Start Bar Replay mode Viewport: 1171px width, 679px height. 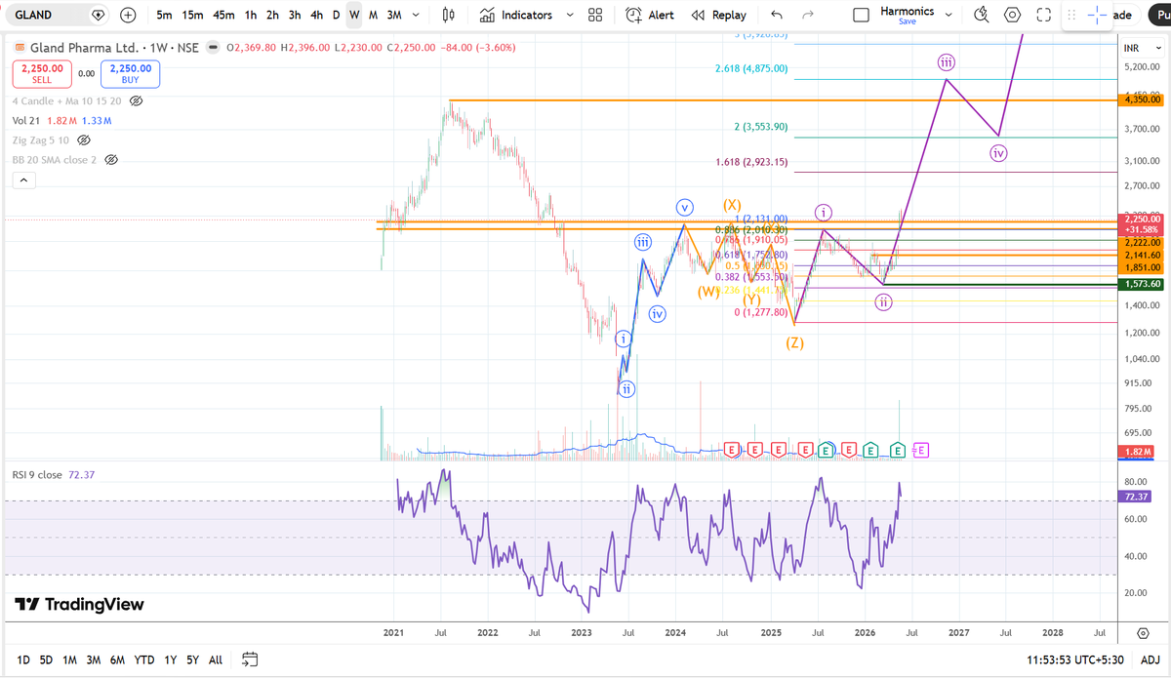click(x=718, y=15)
